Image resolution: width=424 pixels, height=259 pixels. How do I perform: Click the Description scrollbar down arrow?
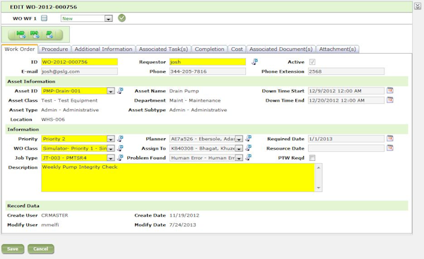pyautogui.click(x=319, y=188)
